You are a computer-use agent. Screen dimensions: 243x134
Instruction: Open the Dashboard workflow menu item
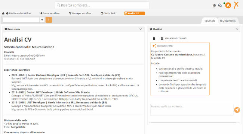click(18, 13)
